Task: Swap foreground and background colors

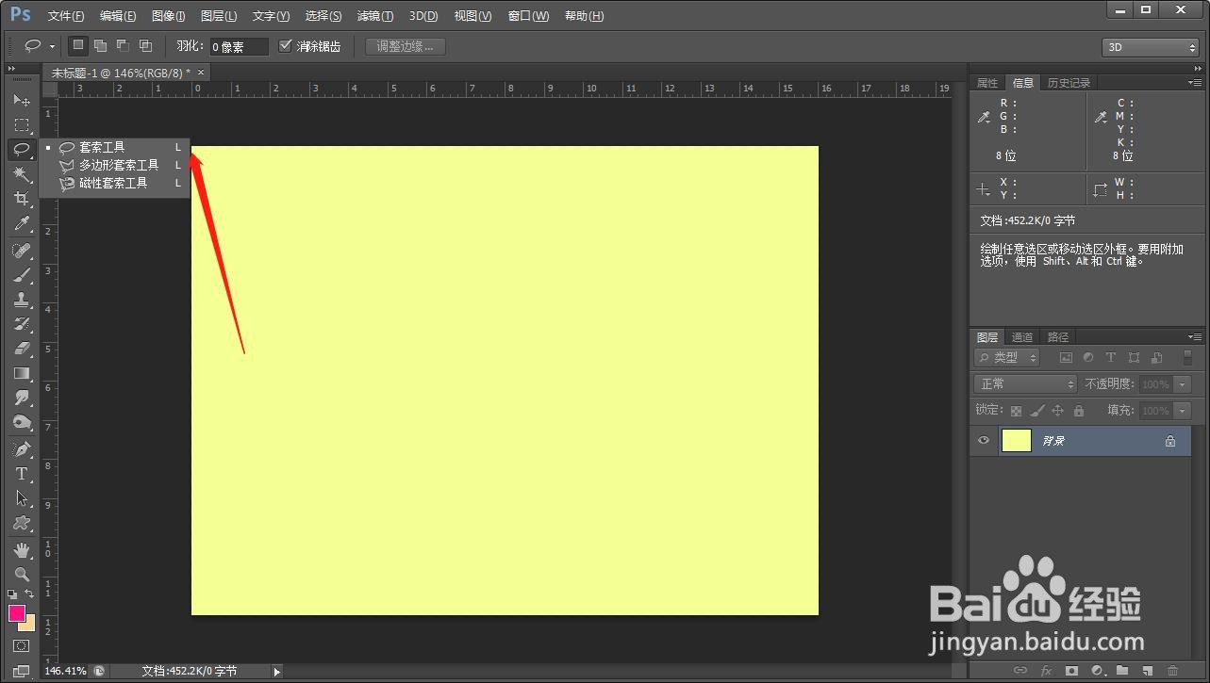Action: point(30,594)
